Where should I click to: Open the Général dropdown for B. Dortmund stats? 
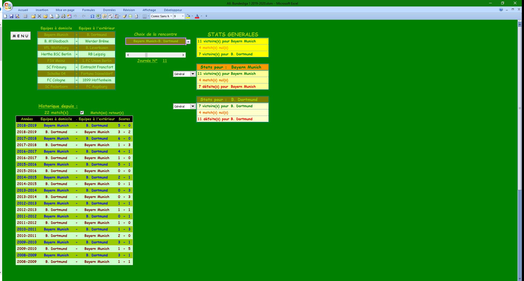point(193,106)
